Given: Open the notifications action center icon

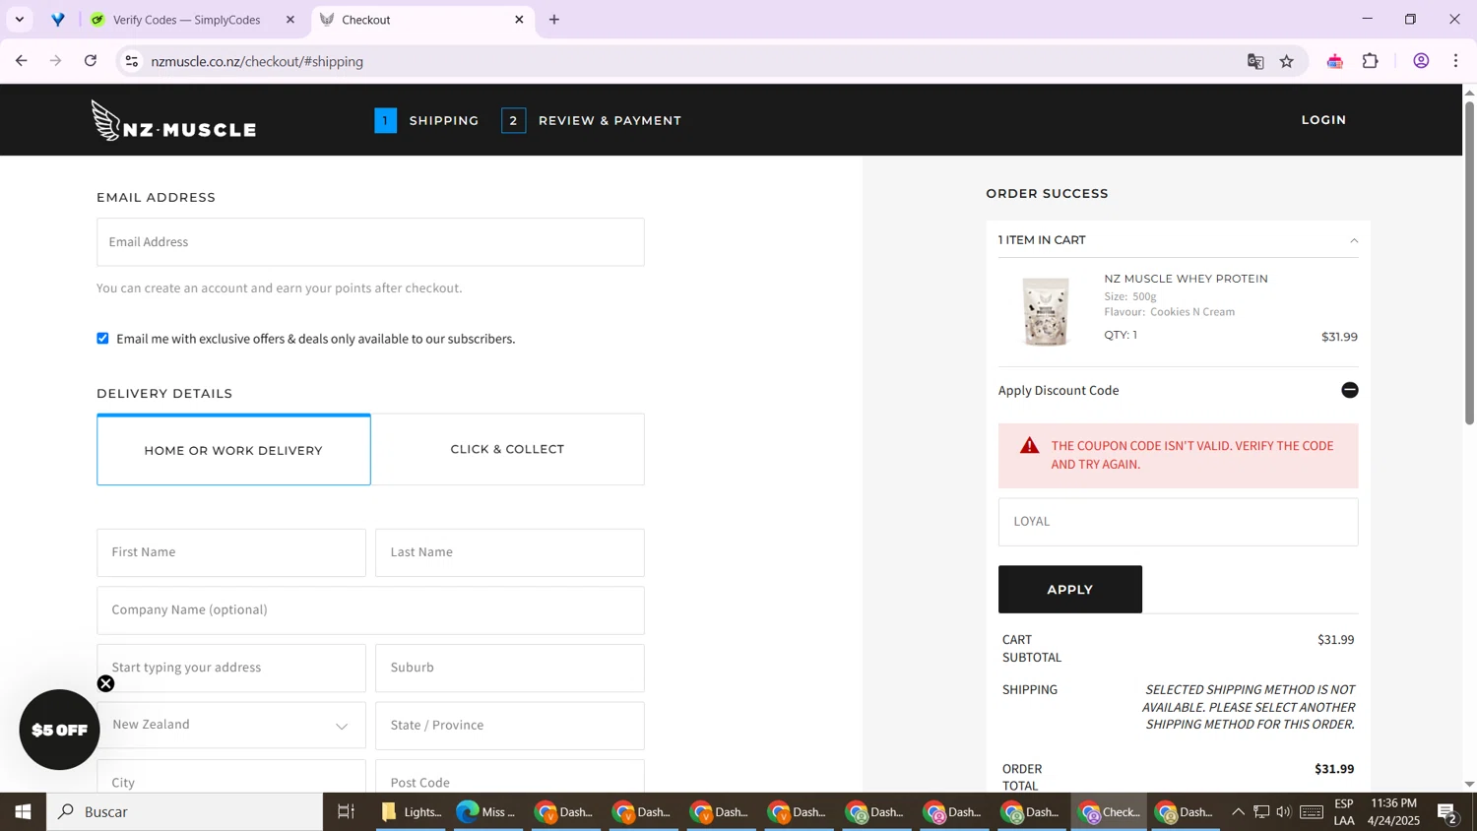Looking at the screenshot, I should 1447,812.
